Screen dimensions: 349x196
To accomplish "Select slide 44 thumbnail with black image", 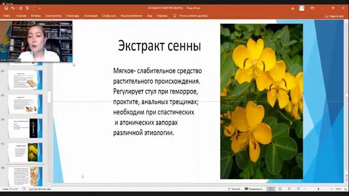I will click(26, 128).
